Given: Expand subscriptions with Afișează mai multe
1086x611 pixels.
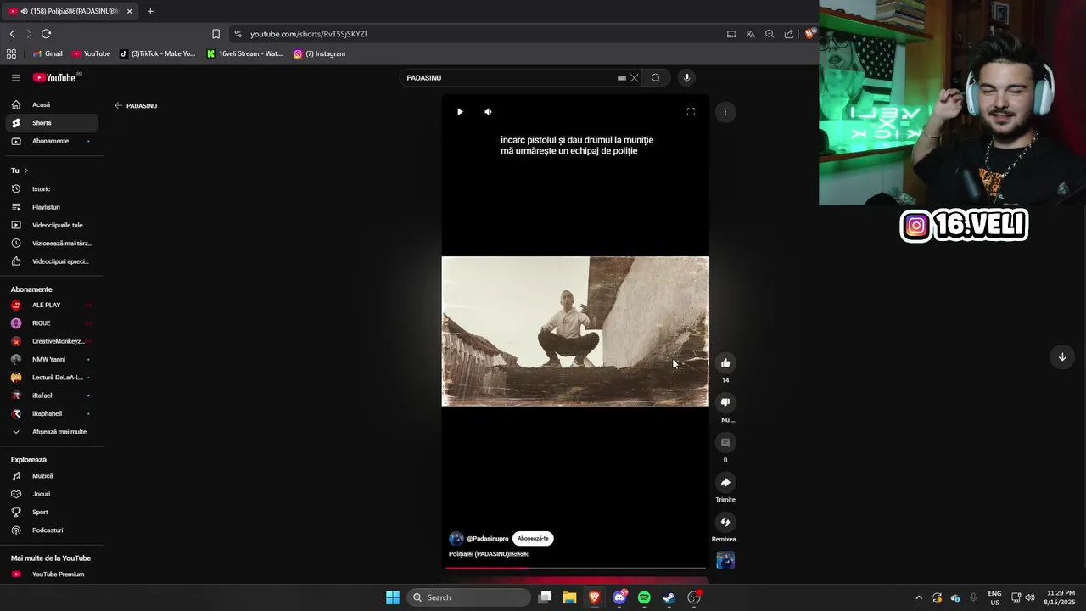Looking at the screenshot, I should pyautogui.click(x=52, y=432).
